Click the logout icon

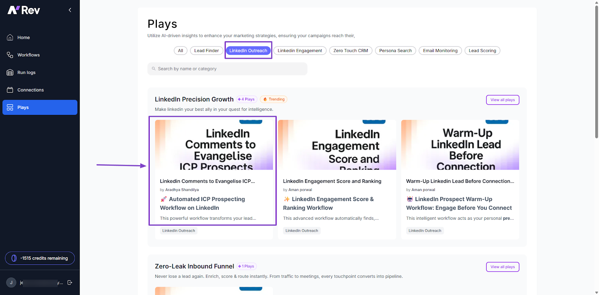70,283
